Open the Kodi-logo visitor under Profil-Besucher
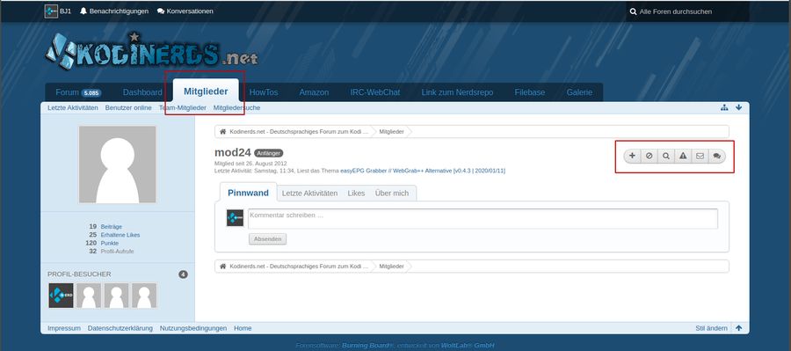The image size is (791, 351). [x=61, y=296]
